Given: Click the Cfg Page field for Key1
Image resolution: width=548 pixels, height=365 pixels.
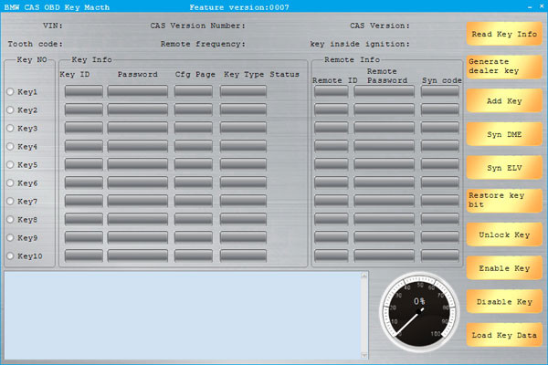Looking at the screenshot, I should pyautogui.click(x=194, y=91).
